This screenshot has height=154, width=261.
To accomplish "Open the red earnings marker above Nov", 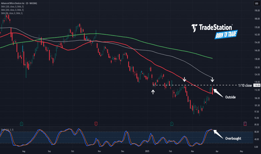I will pos(96,124).
